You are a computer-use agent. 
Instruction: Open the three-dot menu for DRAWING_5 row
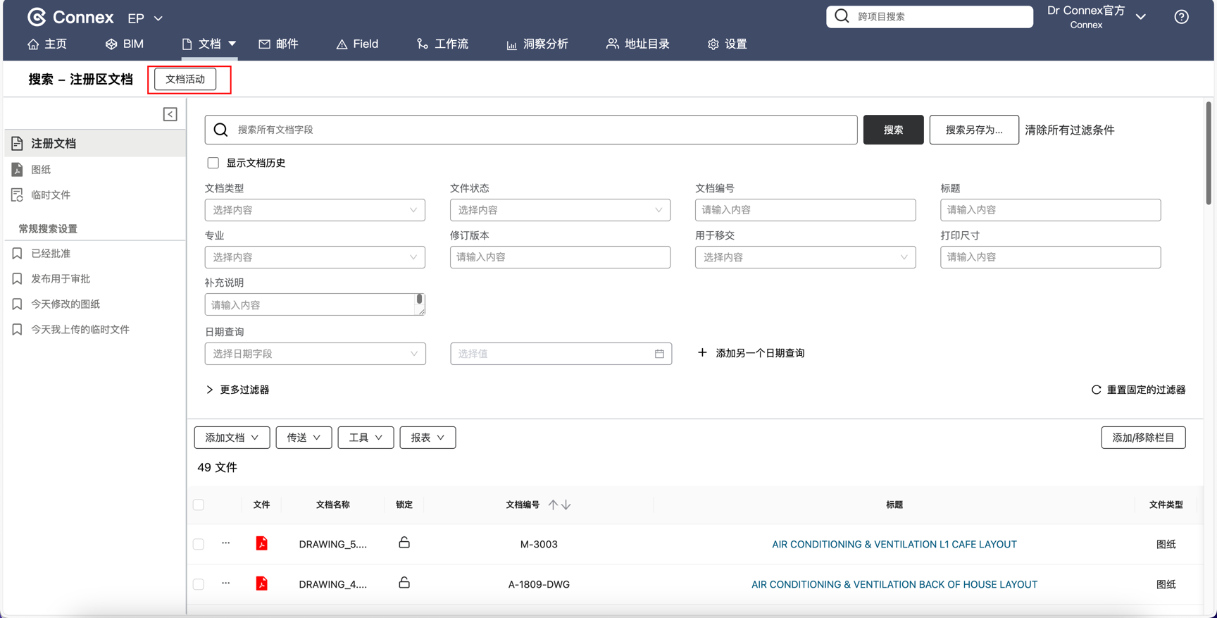click(x=225, y=543)
